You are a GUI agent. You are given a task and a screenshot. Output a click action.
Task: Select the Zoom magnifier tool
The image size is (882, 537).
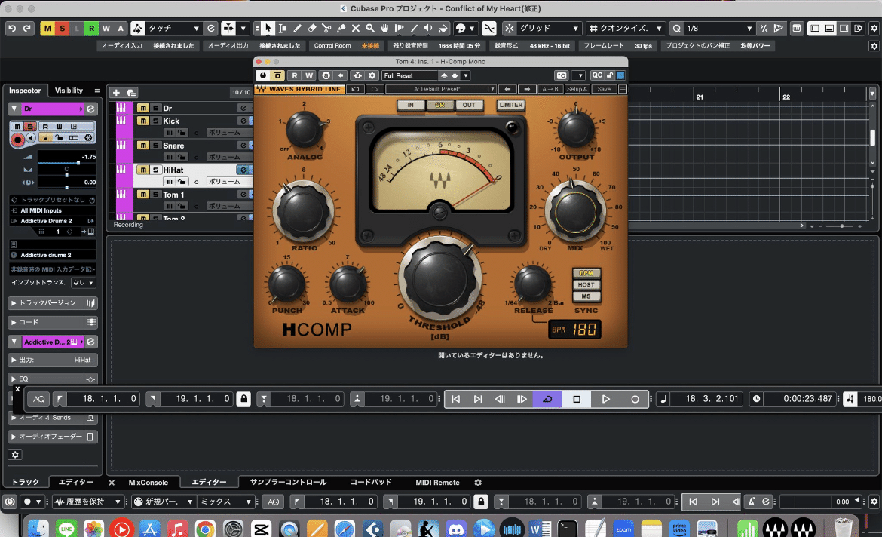[x=370, y=28]
